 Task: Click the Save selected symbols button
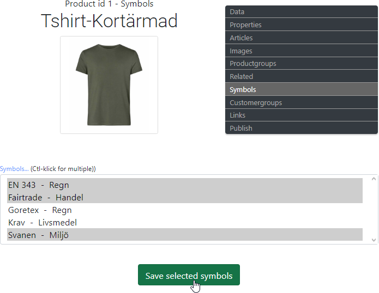[x=189, y=276]
